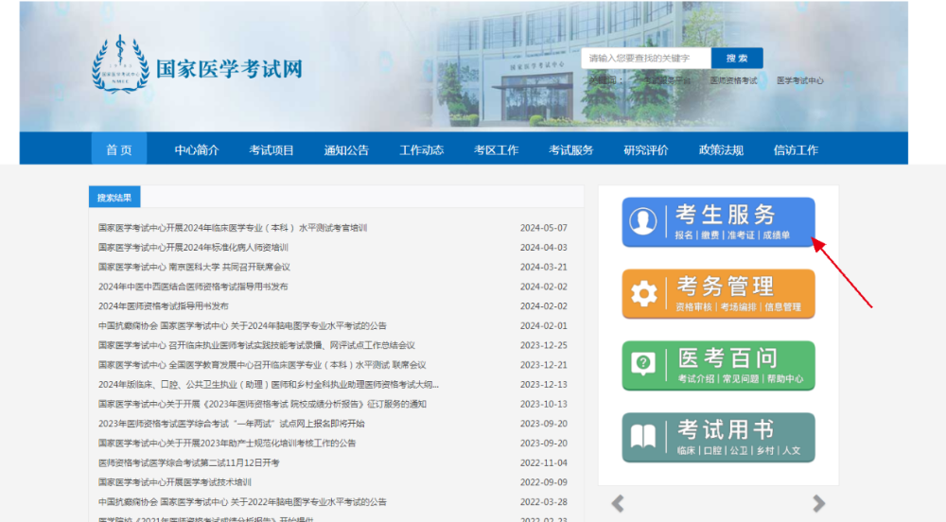This screenshot has width=946, height=522.
Task: Open the 2024年医师资格考试指导用书发布 article
Action: 164,306
